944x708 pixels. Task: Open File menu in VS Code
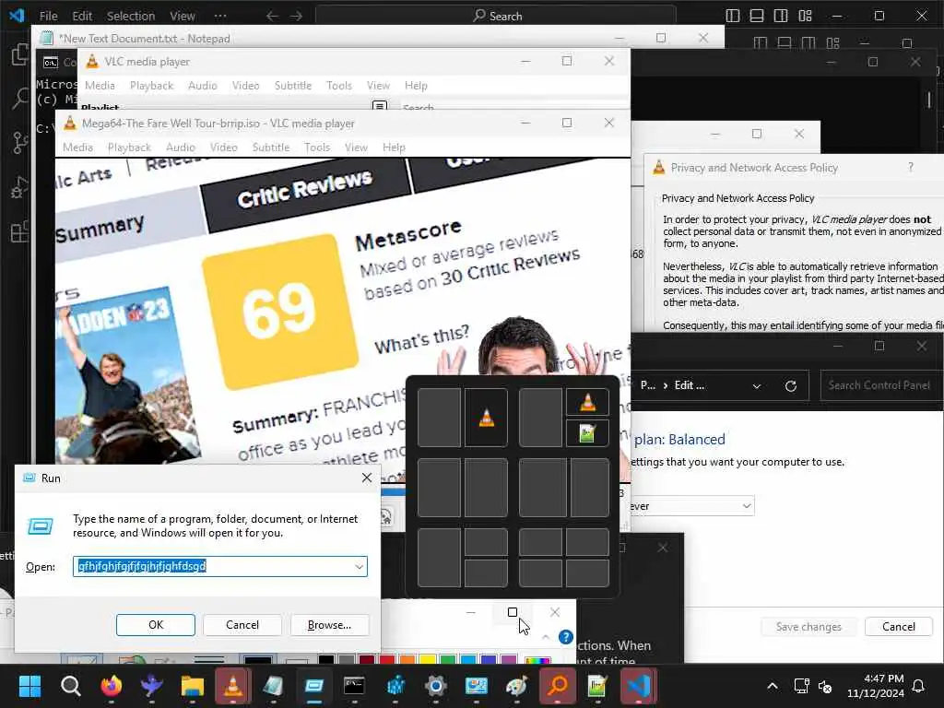[x=48, y=17]
